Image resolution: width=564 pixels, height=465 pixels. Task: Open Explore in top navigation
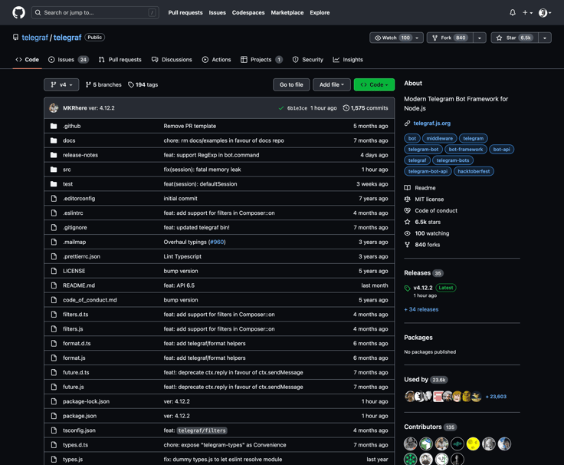pyautogui.click(x=320, y=12)
